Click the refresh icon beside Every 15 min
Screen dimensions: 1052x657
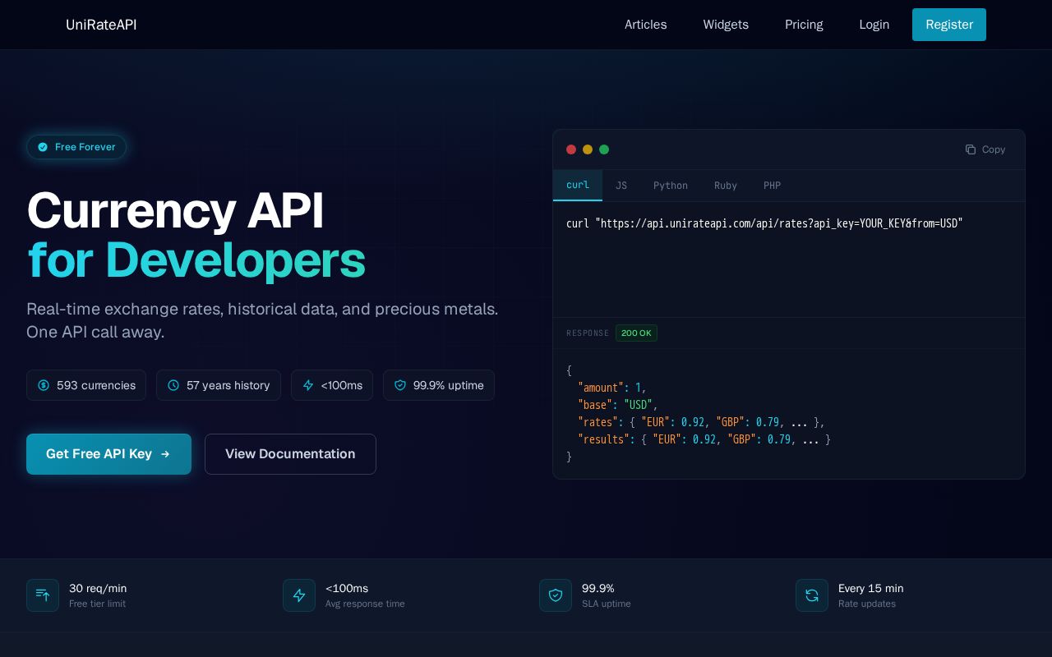[x=812, y=595]
